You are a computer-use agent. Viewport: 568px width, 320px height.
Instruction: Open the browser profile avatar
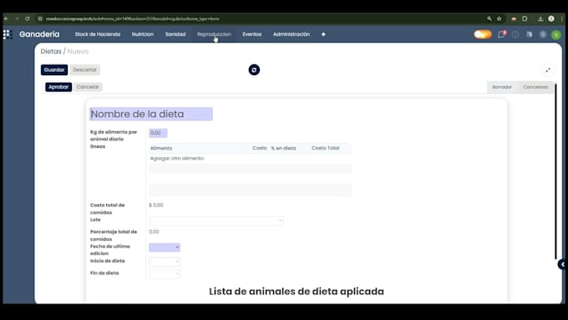coord(551,18)
